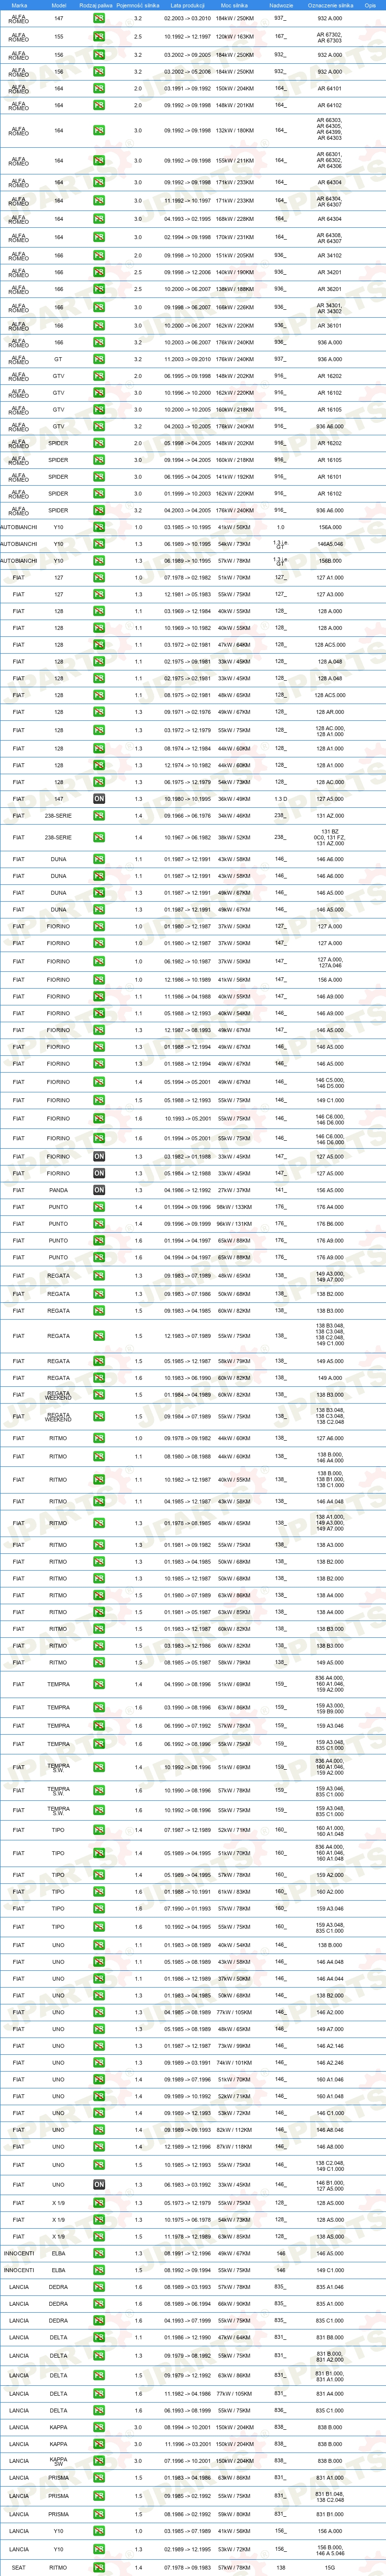Click the petrol icon in the Autobianchi Y10 1.0 row
Viewport: 386px width, 2576px height.
click(x=99, y=527)
